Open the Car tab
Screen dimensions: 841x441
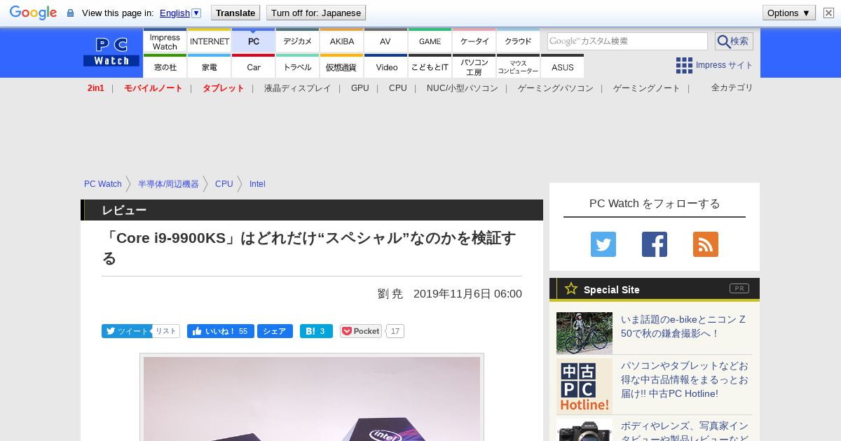pos(254,66)
